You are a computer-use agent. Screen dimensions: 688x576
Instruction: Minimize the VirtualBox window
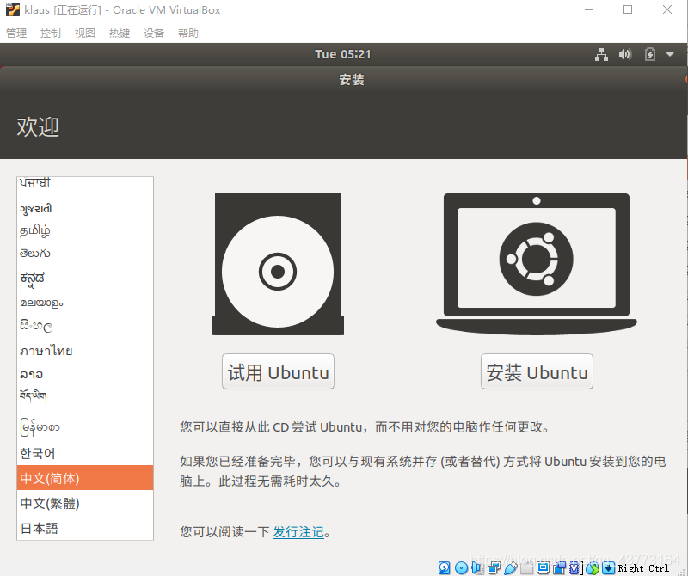point(589,9)
